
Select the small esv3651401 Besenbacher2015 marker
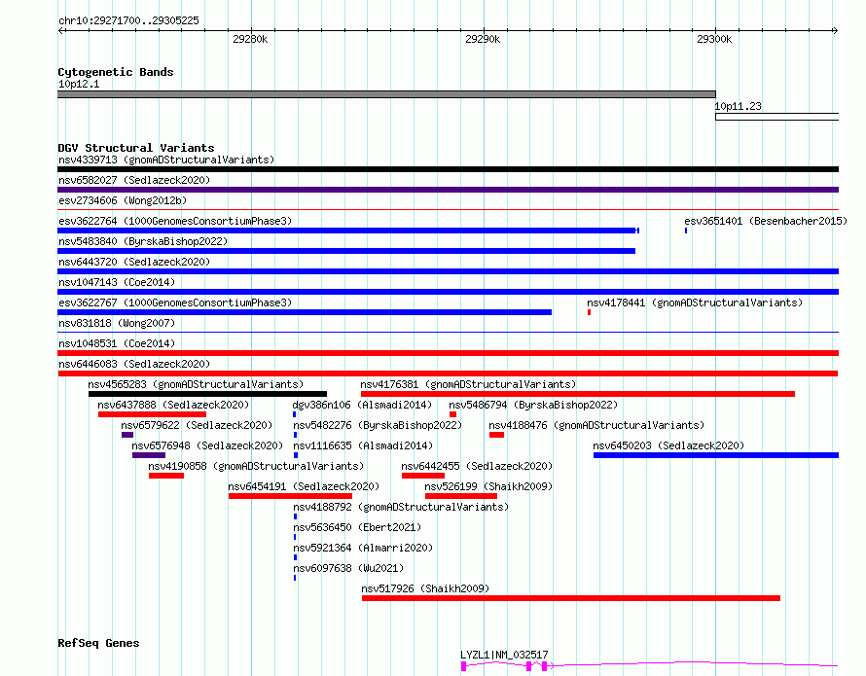click(686, 231)
